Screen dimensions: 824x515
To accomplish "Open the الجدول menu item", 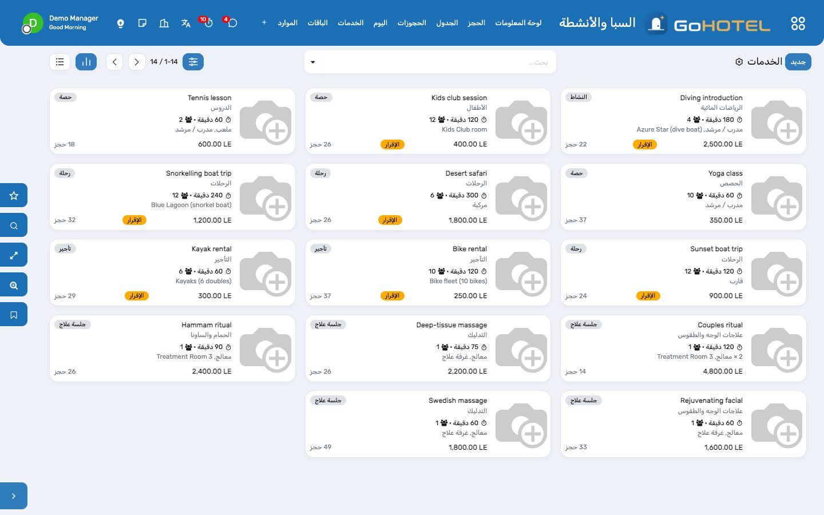I will tap(447, 23).
